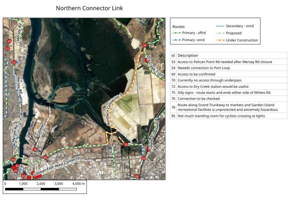Click the 'Northern Connector Link' title
This screenshot has height=206, width=290.
tap(89, 8)
